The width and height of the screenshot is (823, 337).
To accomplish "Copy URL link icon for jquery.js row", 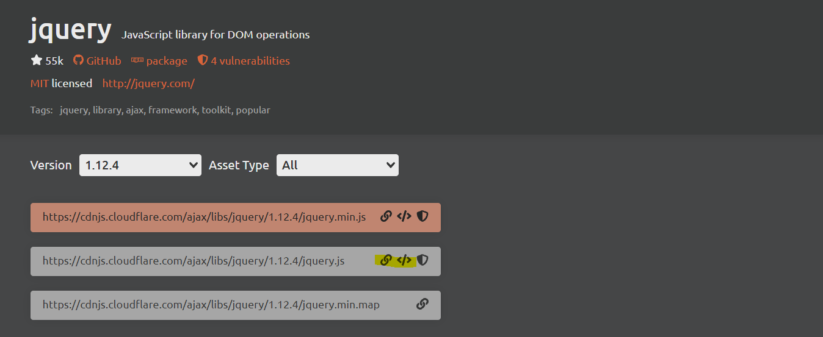I will (386, 260).
